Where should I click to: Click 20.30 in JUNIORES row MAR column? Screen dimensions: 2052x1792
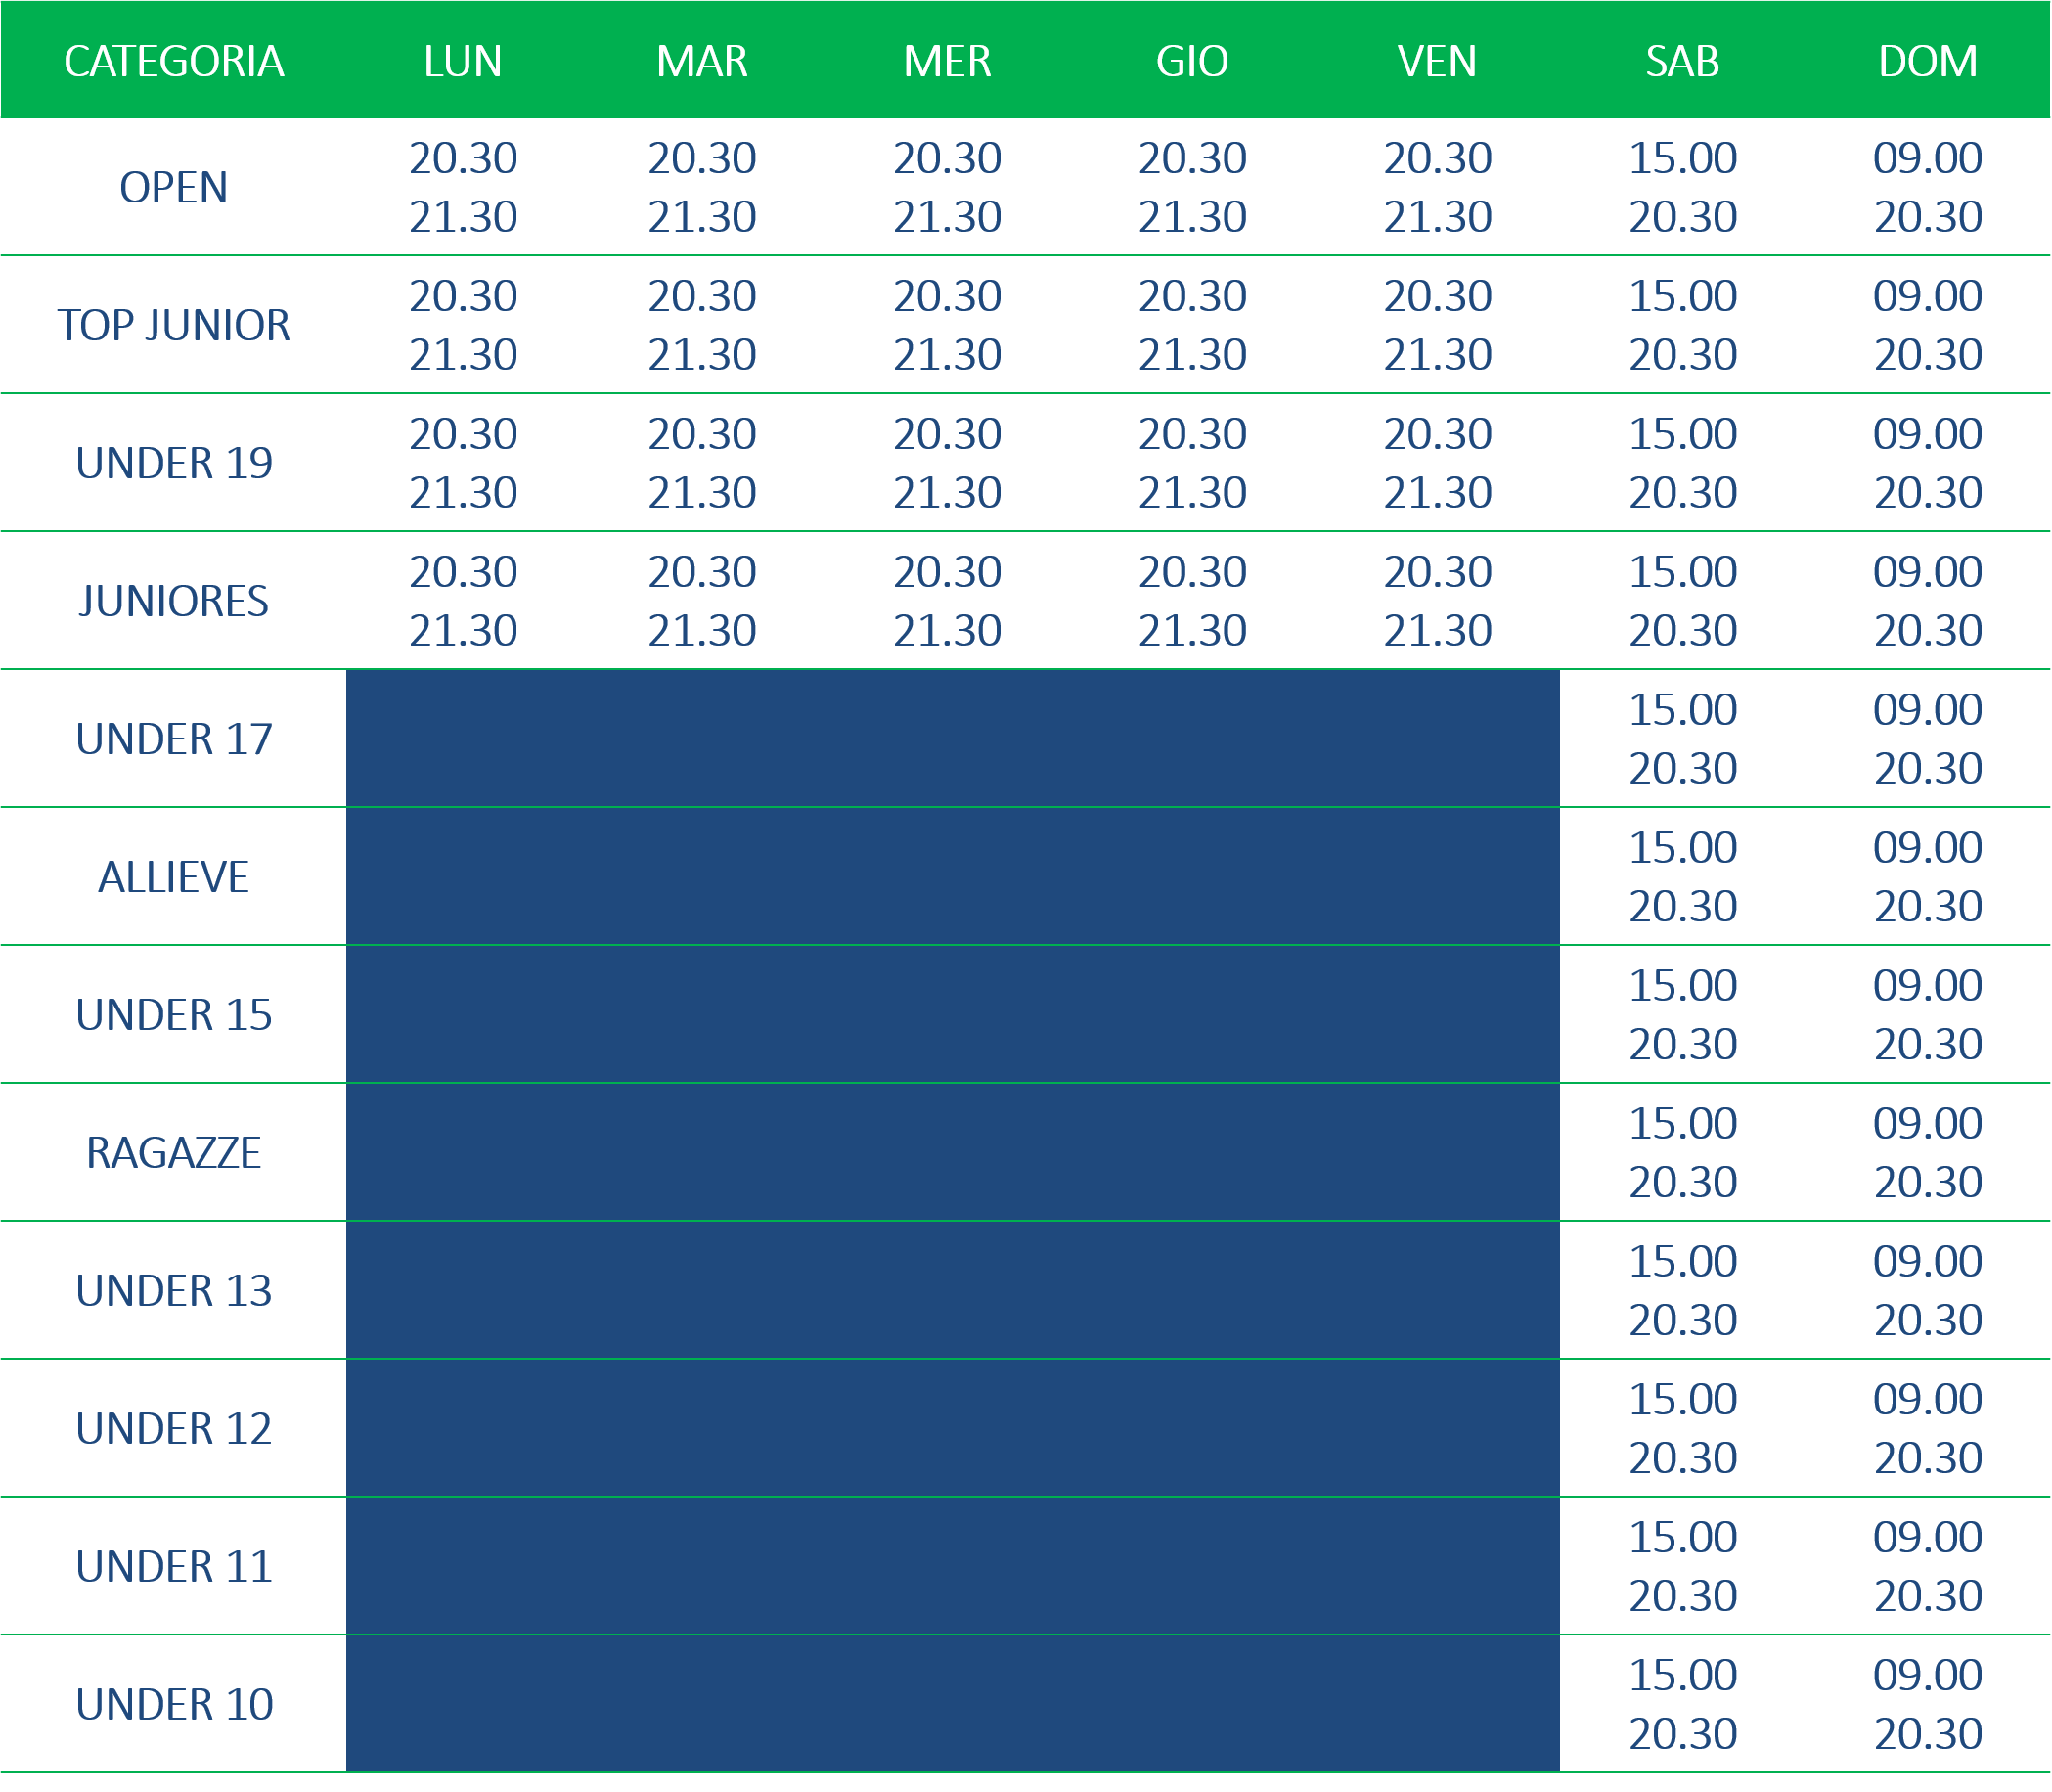click(702, 572)
